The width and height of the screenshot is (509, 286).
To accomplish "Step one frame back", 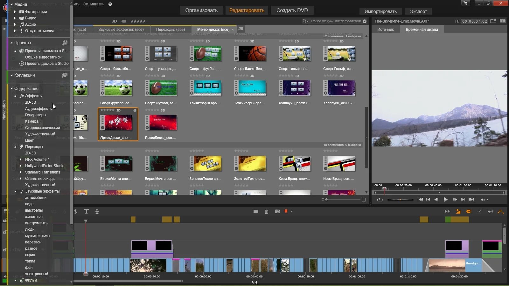I will pos(436,200).
